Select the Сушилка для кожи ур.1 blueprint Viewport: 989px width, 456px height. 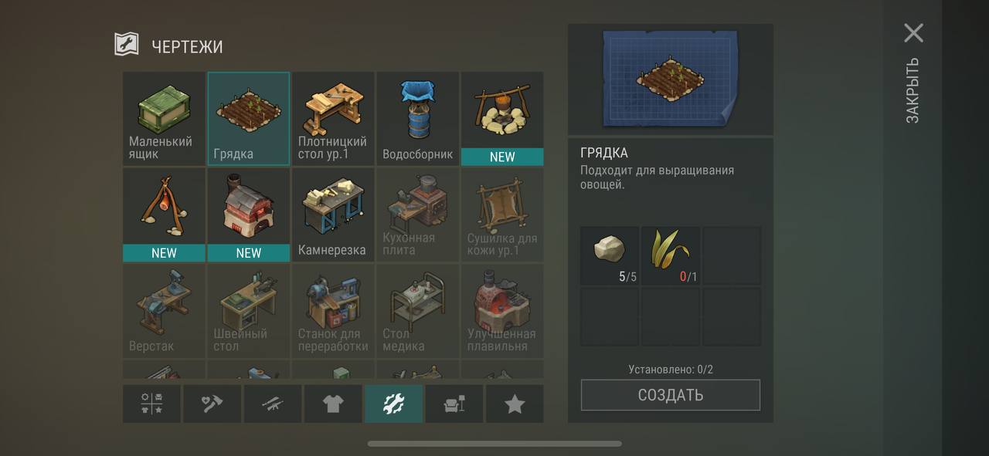[502, 214]
